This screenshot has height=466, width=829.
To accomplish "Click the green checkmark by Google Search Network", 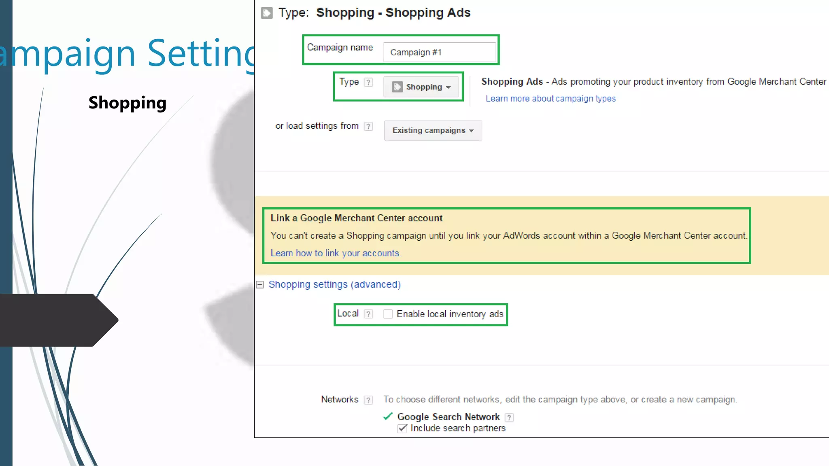I will (388, 416).
